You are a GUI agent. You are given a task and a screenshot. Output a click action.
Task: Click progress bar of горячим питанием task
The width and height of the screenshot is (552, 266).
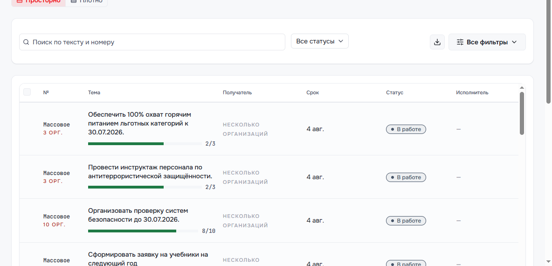pos(145,144)
